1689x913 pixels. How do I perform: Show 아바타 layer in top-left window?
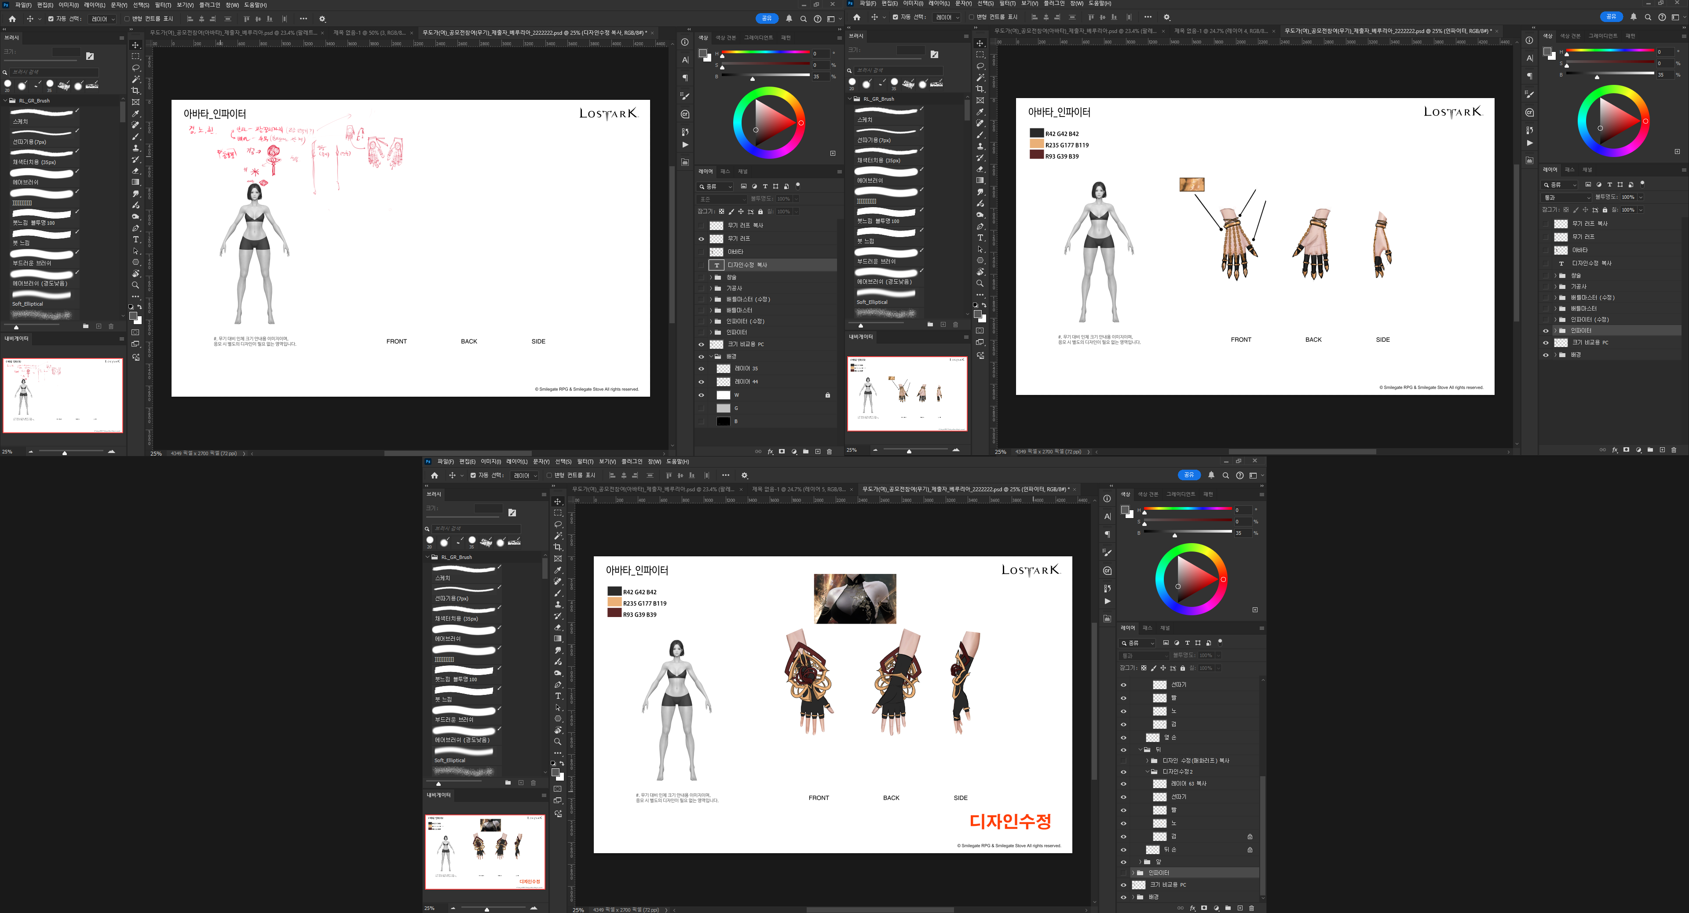[x=702, y=252]
